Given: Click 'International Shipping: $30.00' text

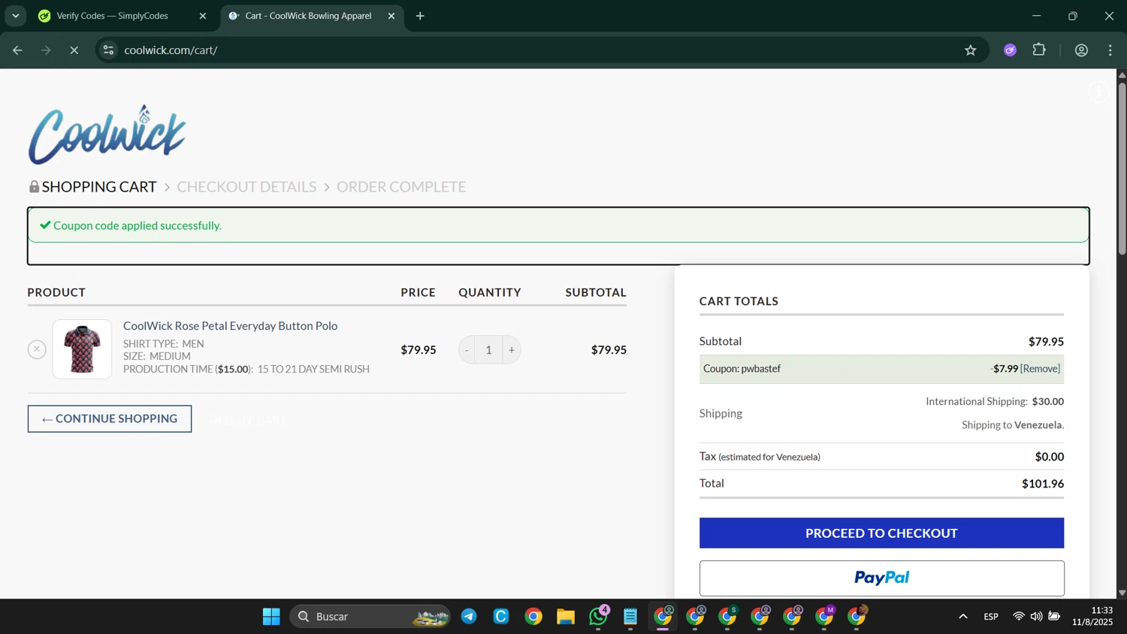Looking at the screenshot, I should click(995, 402).
